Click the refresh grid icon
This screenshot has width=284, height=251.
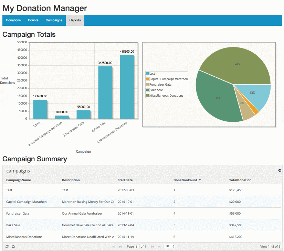(7, 247)
